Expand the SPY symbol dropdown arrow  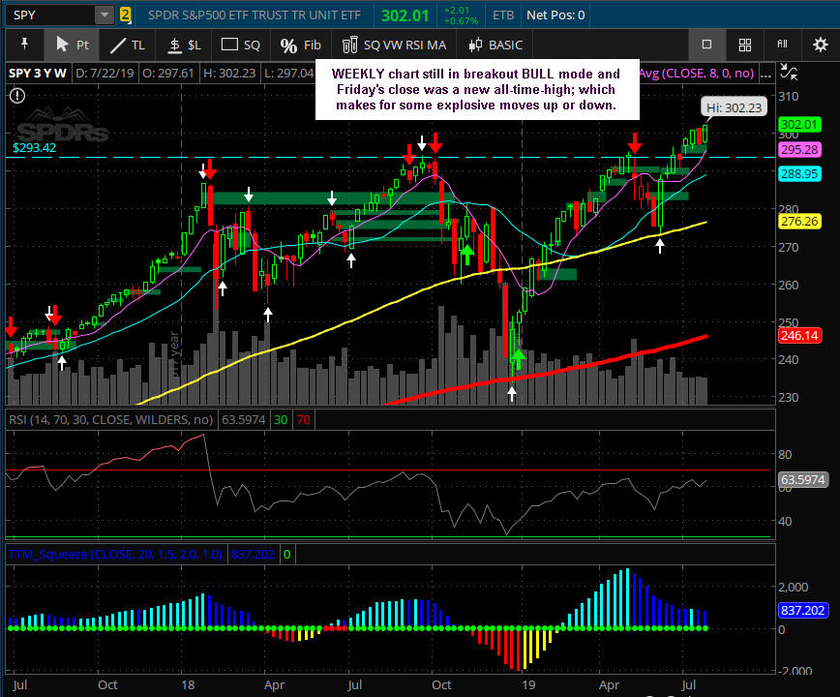(104, 15)
